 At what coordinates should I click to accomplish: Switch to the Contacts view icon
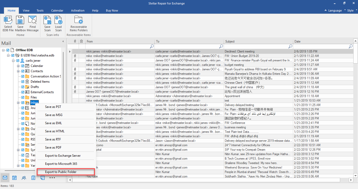click(x=24, y=178)
